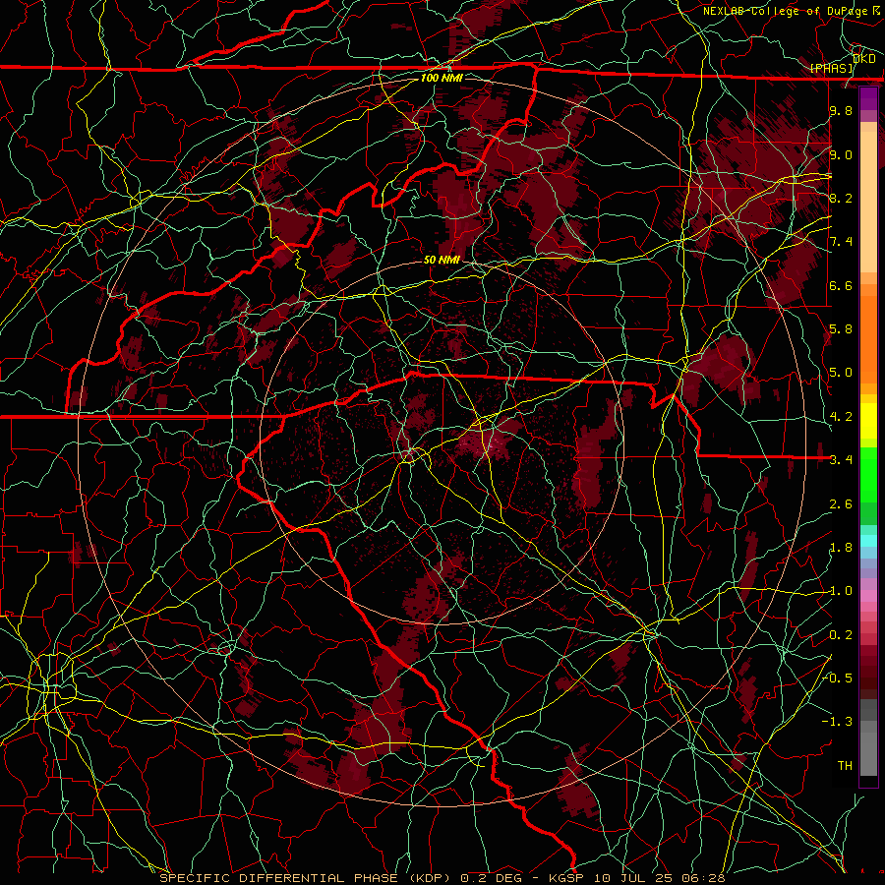The height and width of the screenshot is (885, 885).
Task: Select the 0.2 scale value
Action: [x=841, y=635]
